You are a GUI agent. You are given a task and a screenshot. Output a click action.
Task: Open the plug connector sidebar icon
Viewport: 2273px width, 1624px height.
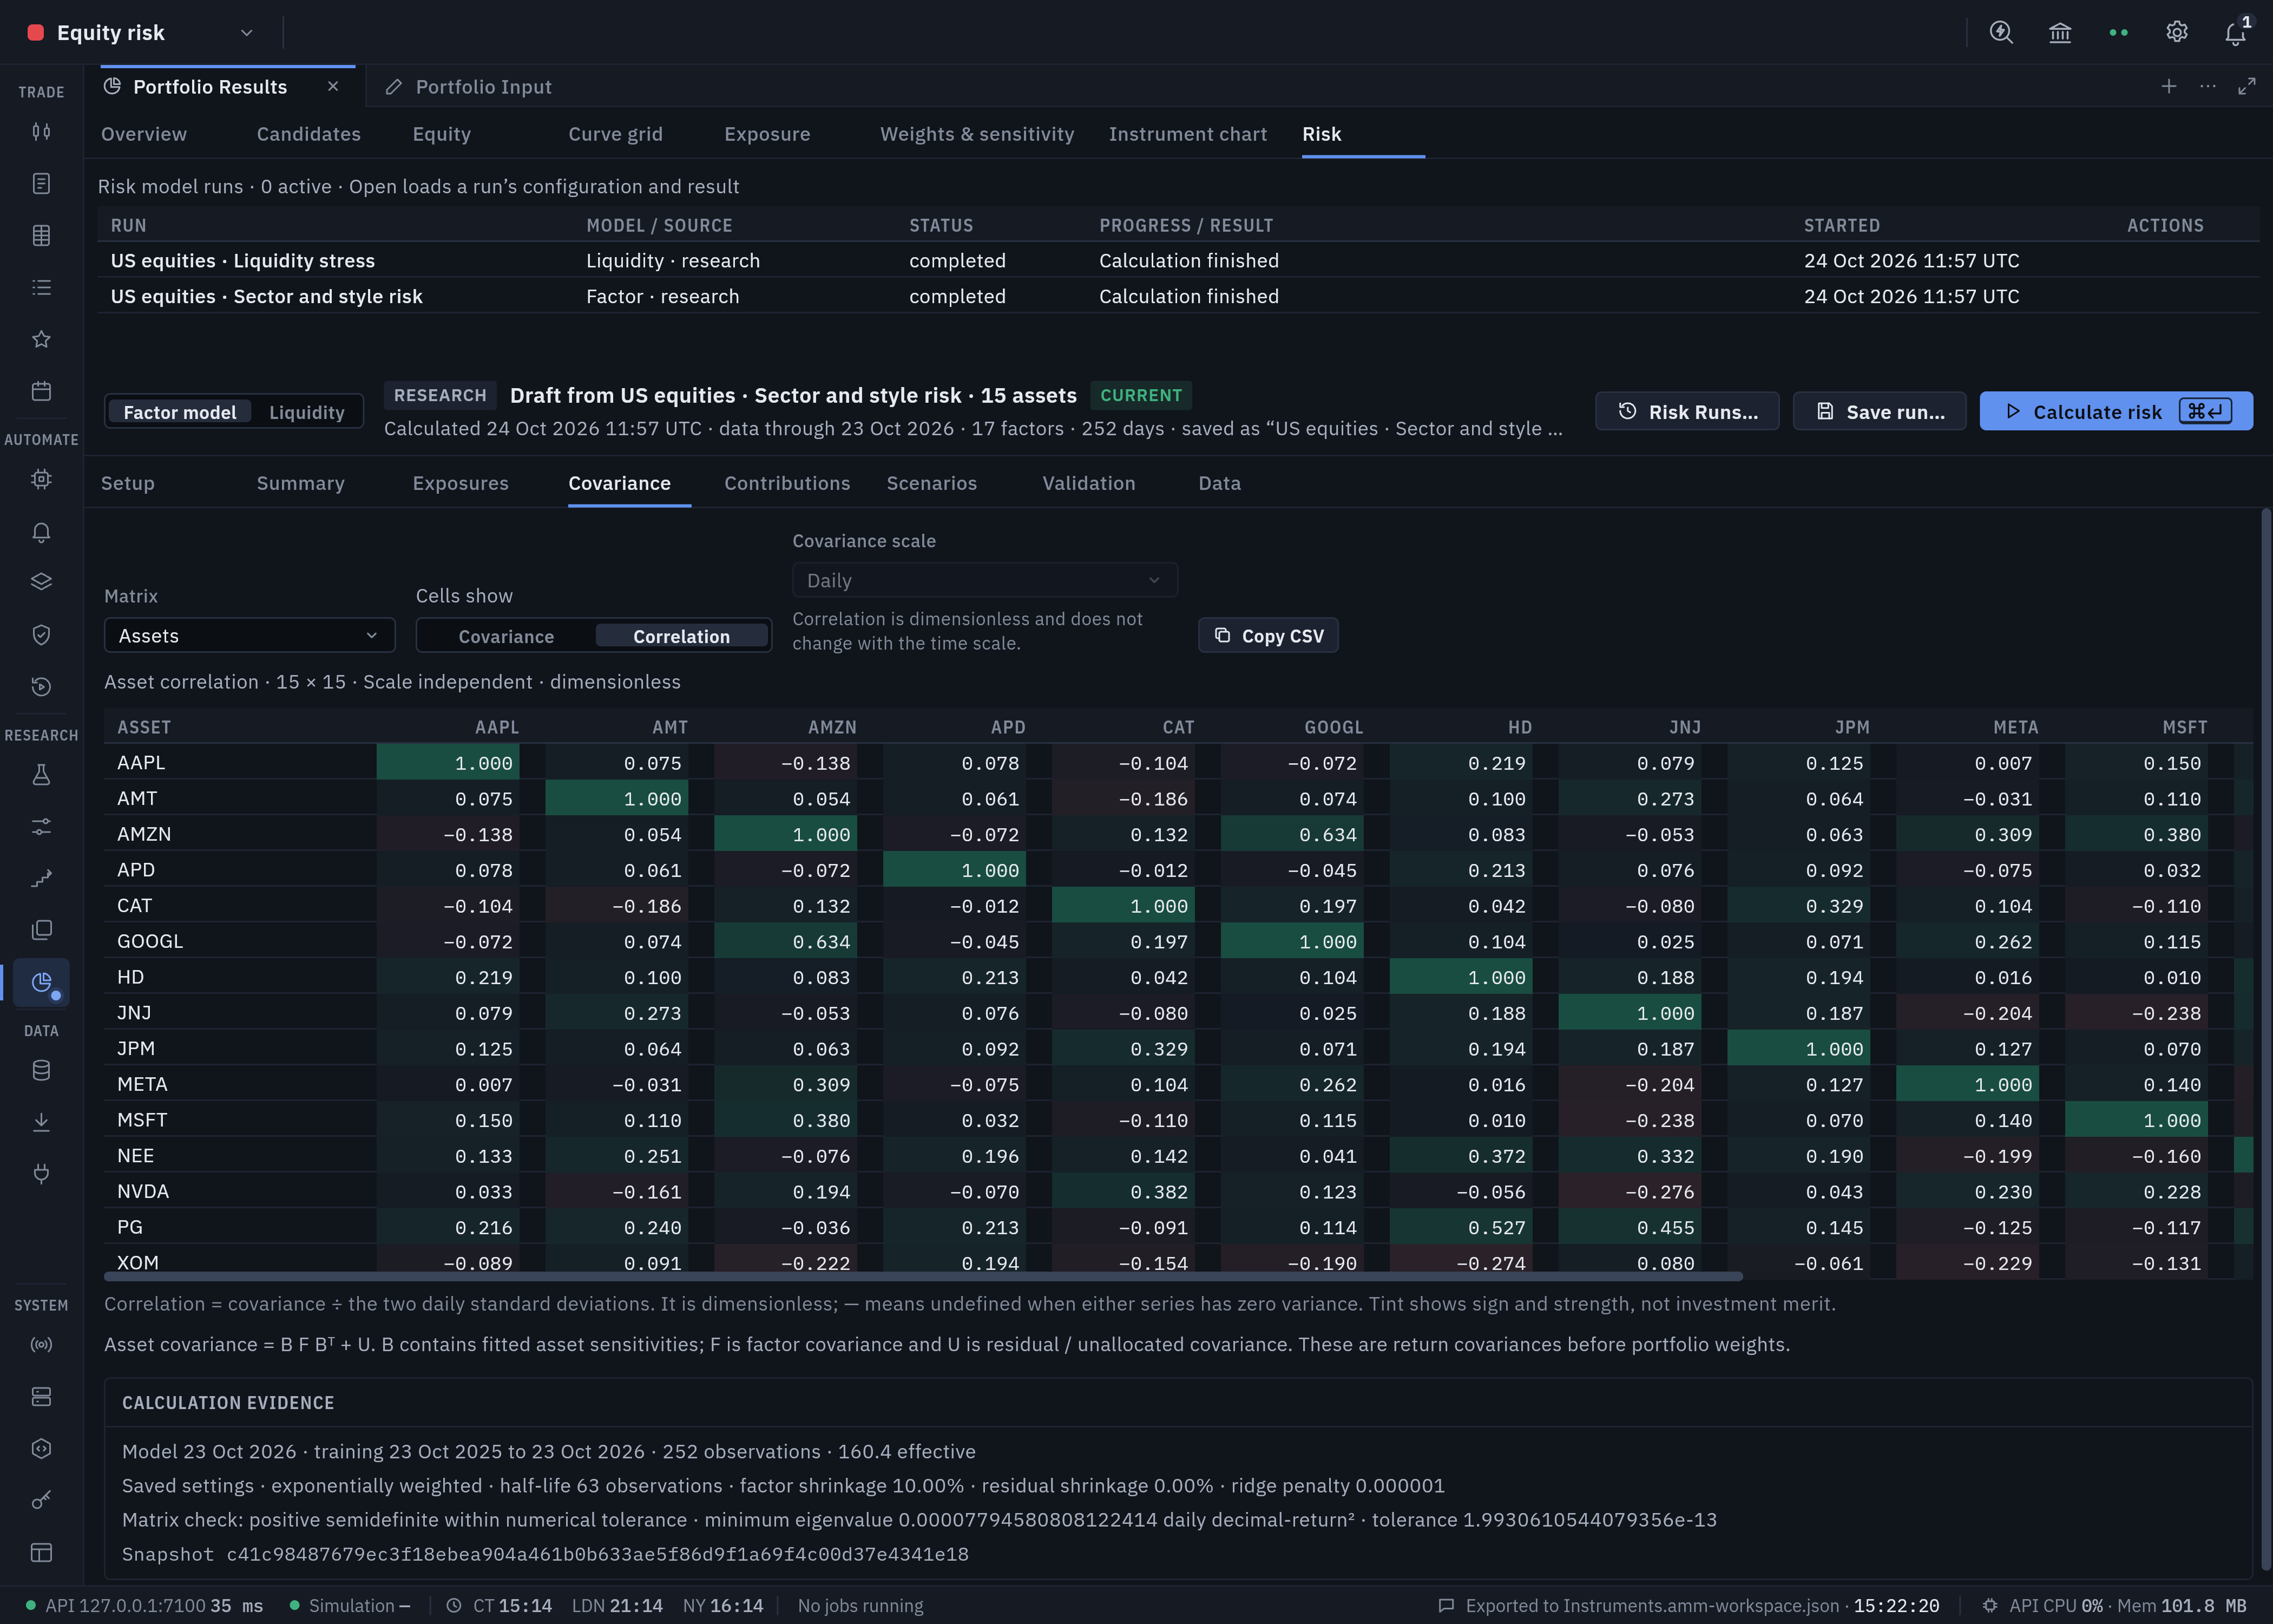click(x=41, y=1174)
